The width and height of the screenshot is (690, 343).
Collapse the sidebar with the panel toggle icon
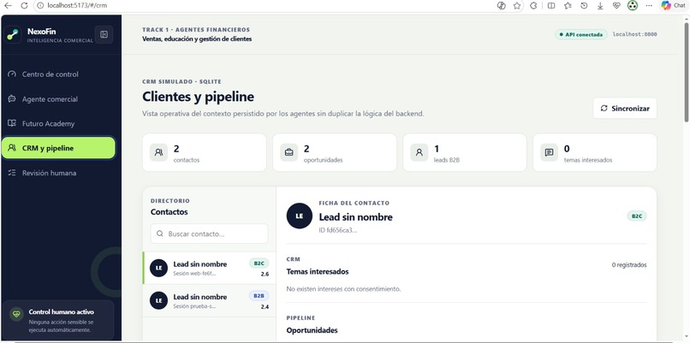(104, 34)
